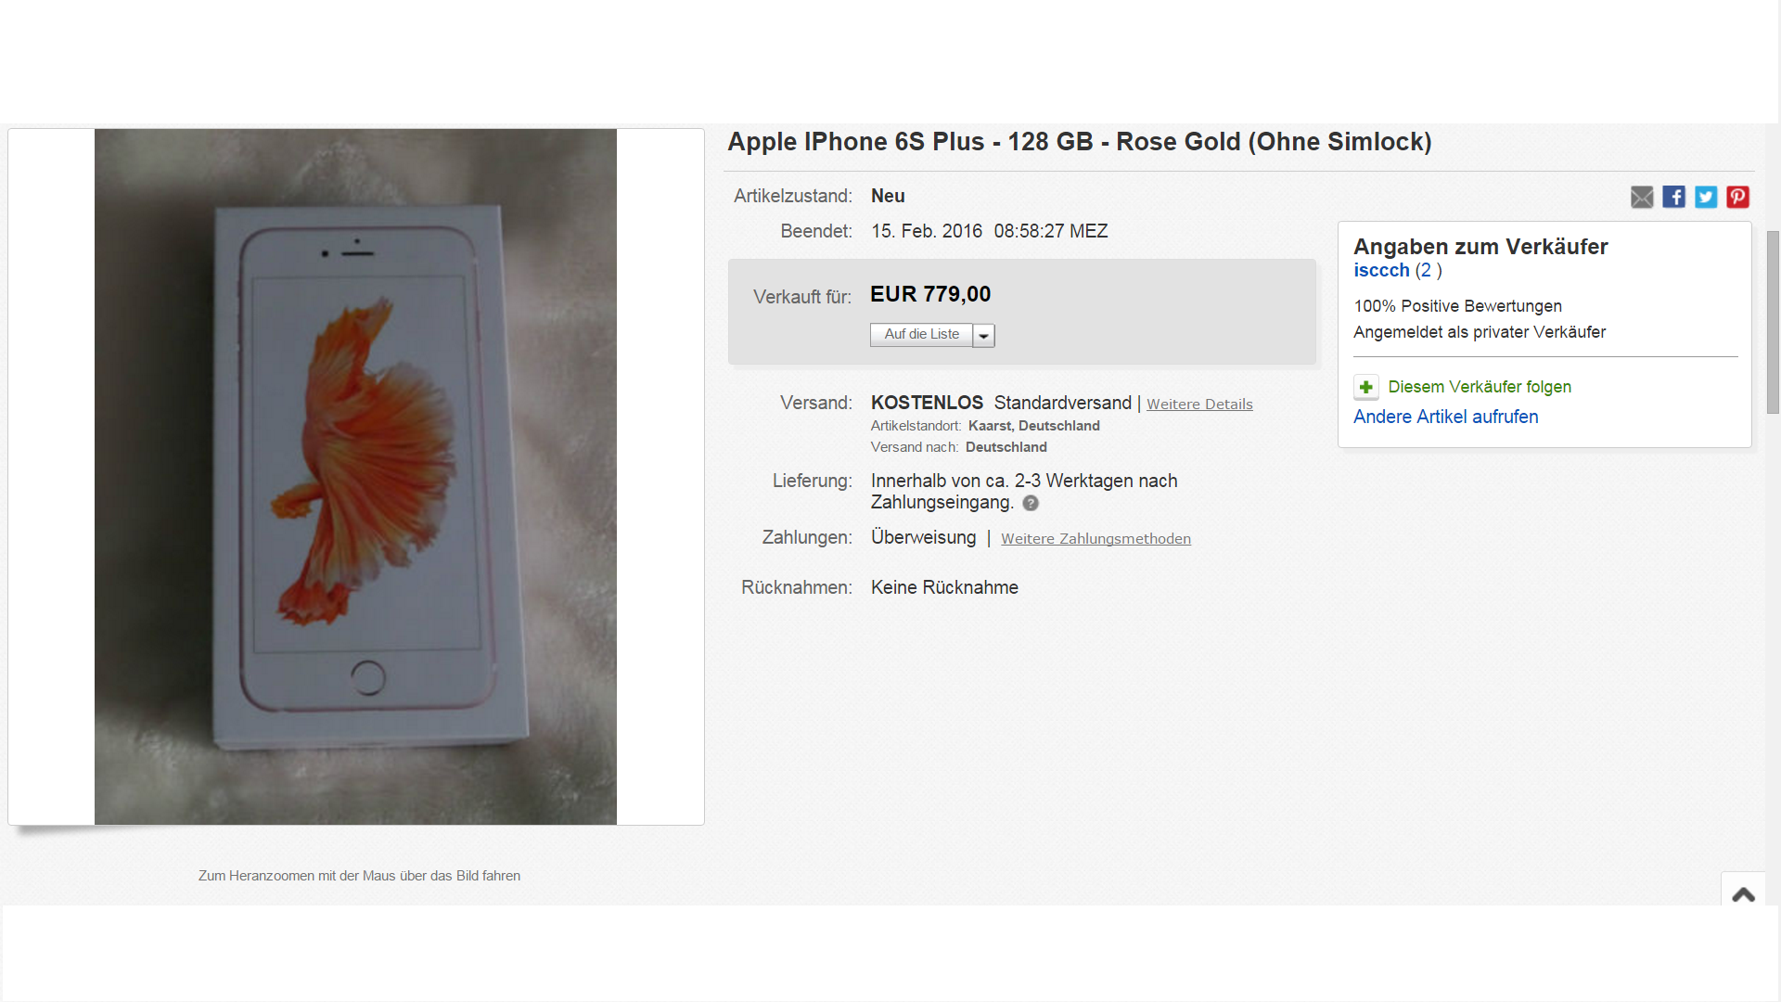Click the page vertical scrollbar thumb

1773,322
